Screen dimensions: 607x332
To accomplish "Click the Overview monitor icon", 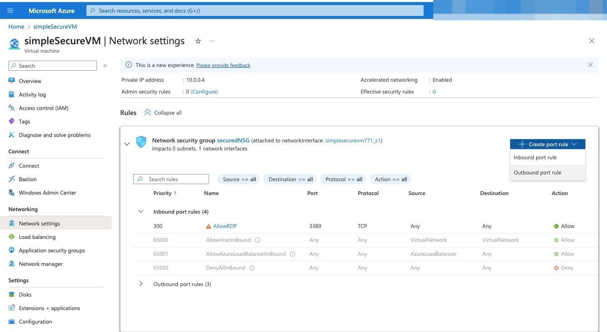I will [x=12, y=81].
